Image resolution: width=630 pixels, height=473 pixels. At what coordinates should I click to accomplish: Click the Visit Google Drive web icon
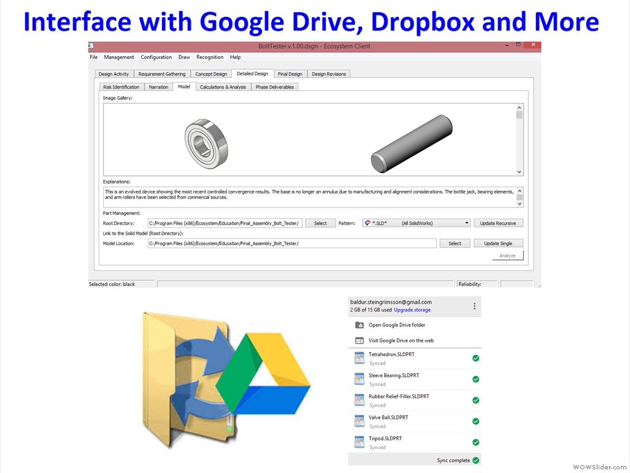[x=359, y=341]
